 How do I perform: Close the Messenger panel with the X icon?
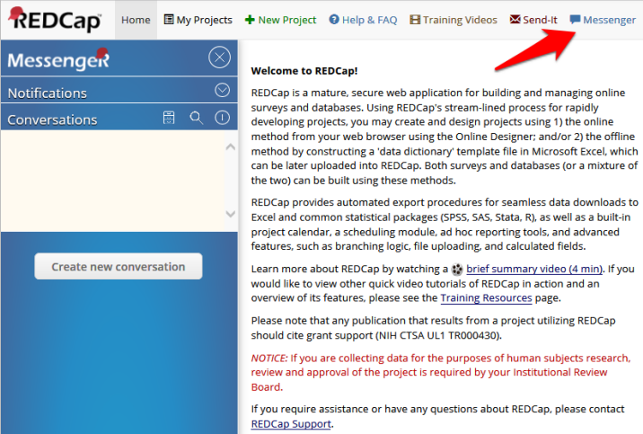[x=219, y=59]
